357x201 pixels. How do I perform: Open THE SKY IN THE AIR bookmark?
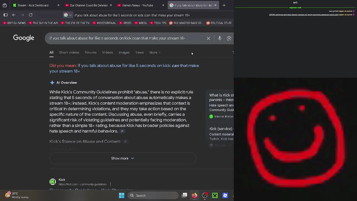pyautogui.click(x=43, y=23)
